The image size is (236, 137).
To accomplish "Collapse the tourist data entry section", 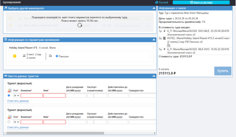I will (154, 76).
